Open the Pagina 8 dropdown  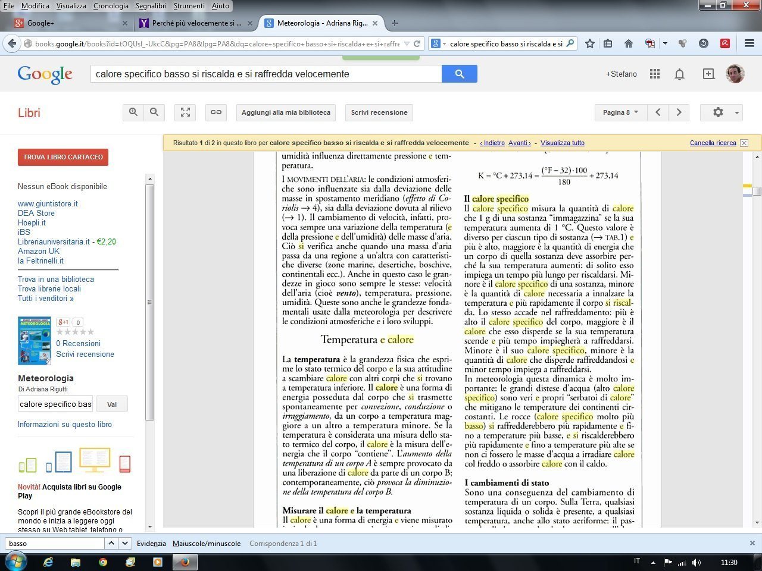point(620,112)
